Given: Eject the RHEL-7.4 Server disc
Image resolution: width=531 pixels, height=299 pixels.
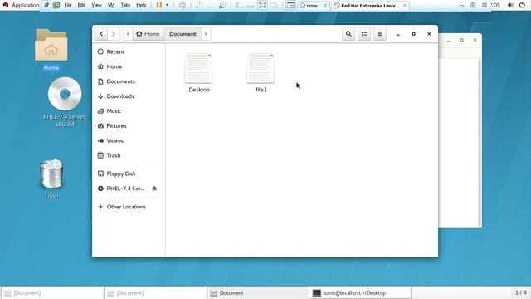Looking at the screenshot, I should click(x=154, y=189).
